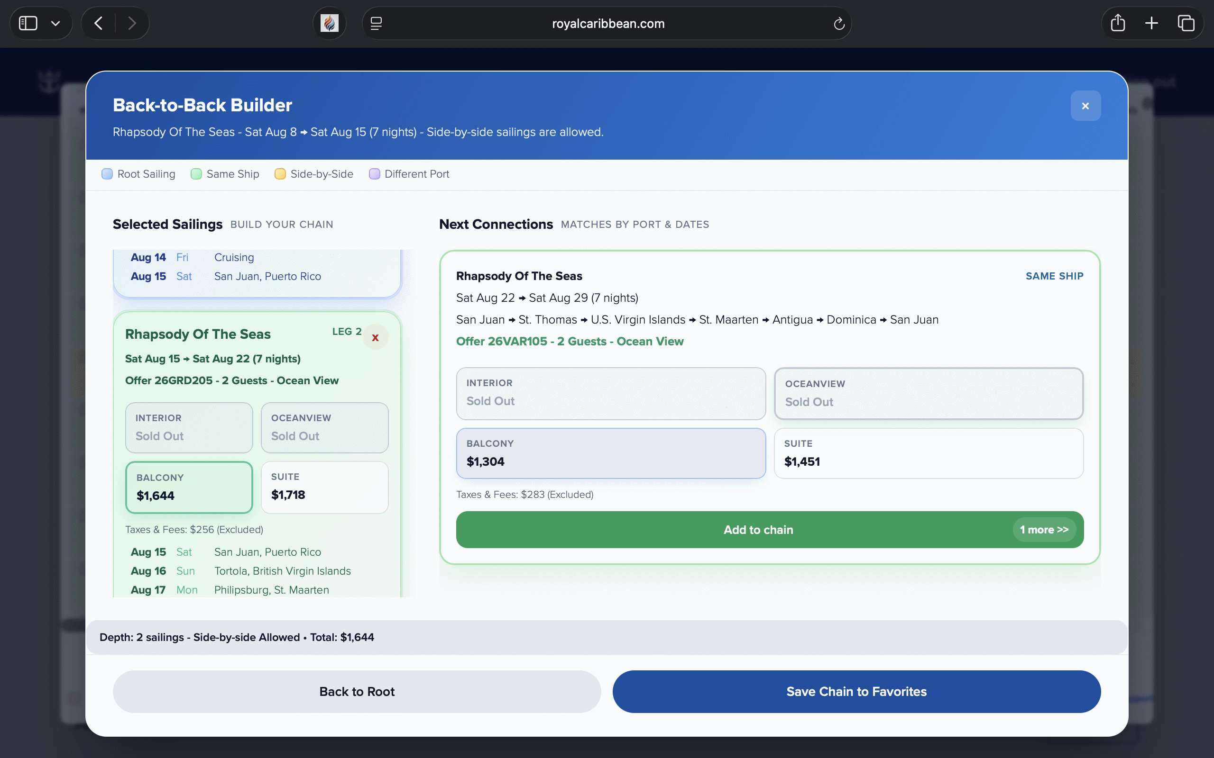The height and width of the screenshot is (758, 1214).
Task: Open Reader view options in the address bar
Action: [376, 23]
